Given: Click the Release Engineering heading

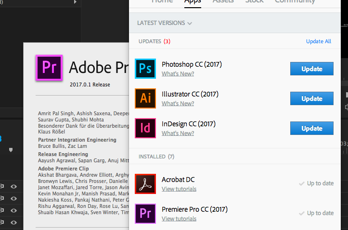Looking at the screenshot, I should click(x=63, y=154).
